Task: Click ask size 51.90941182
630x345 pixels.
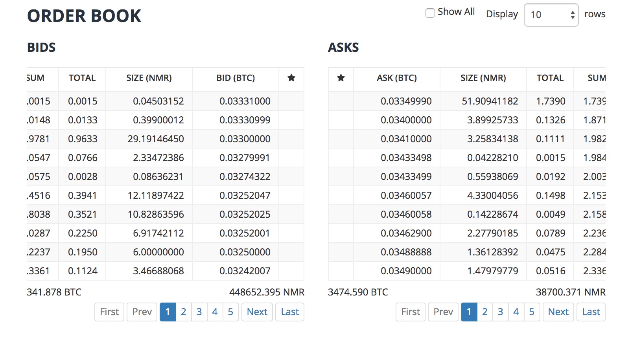Action: pyautogui.click(x=490, y=101)
